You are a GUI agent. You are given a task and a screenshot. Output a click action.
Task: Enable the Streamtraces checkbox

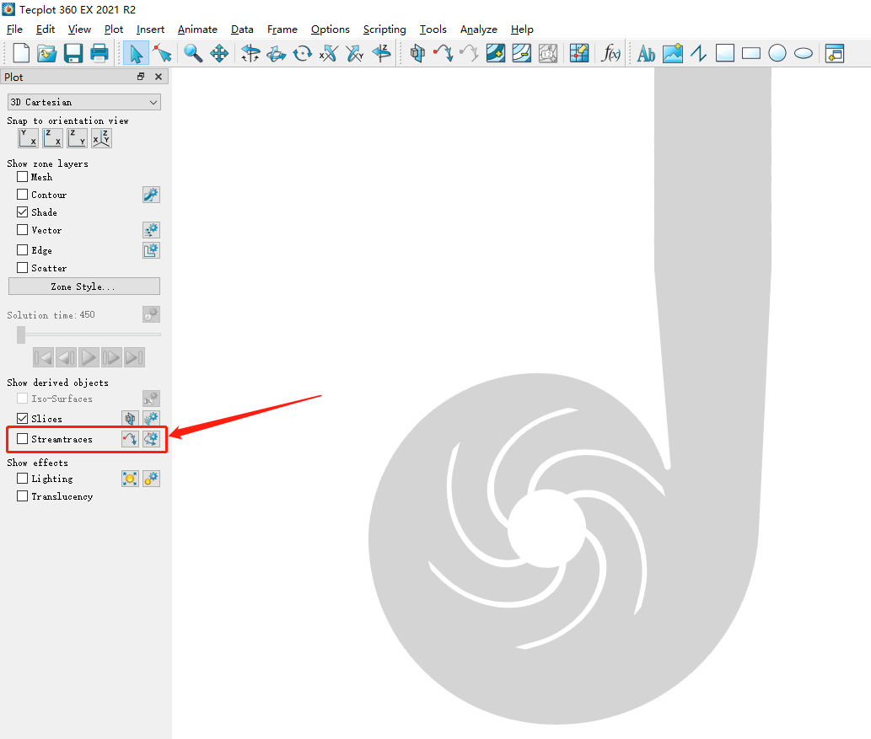coord(23,439)
